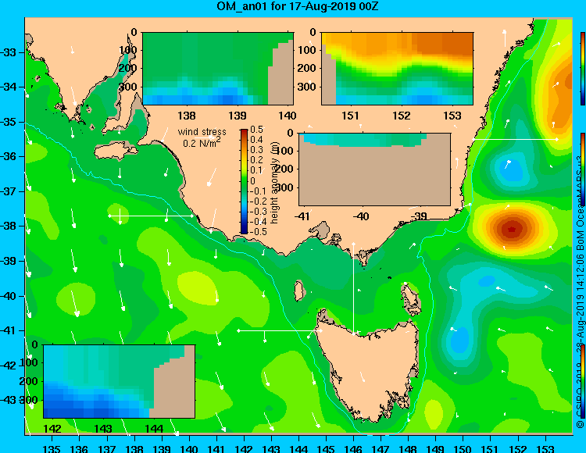Screen dimensions: 586x453
Task: Click the vertical white transect across Bass Strait
Action: 353,289
